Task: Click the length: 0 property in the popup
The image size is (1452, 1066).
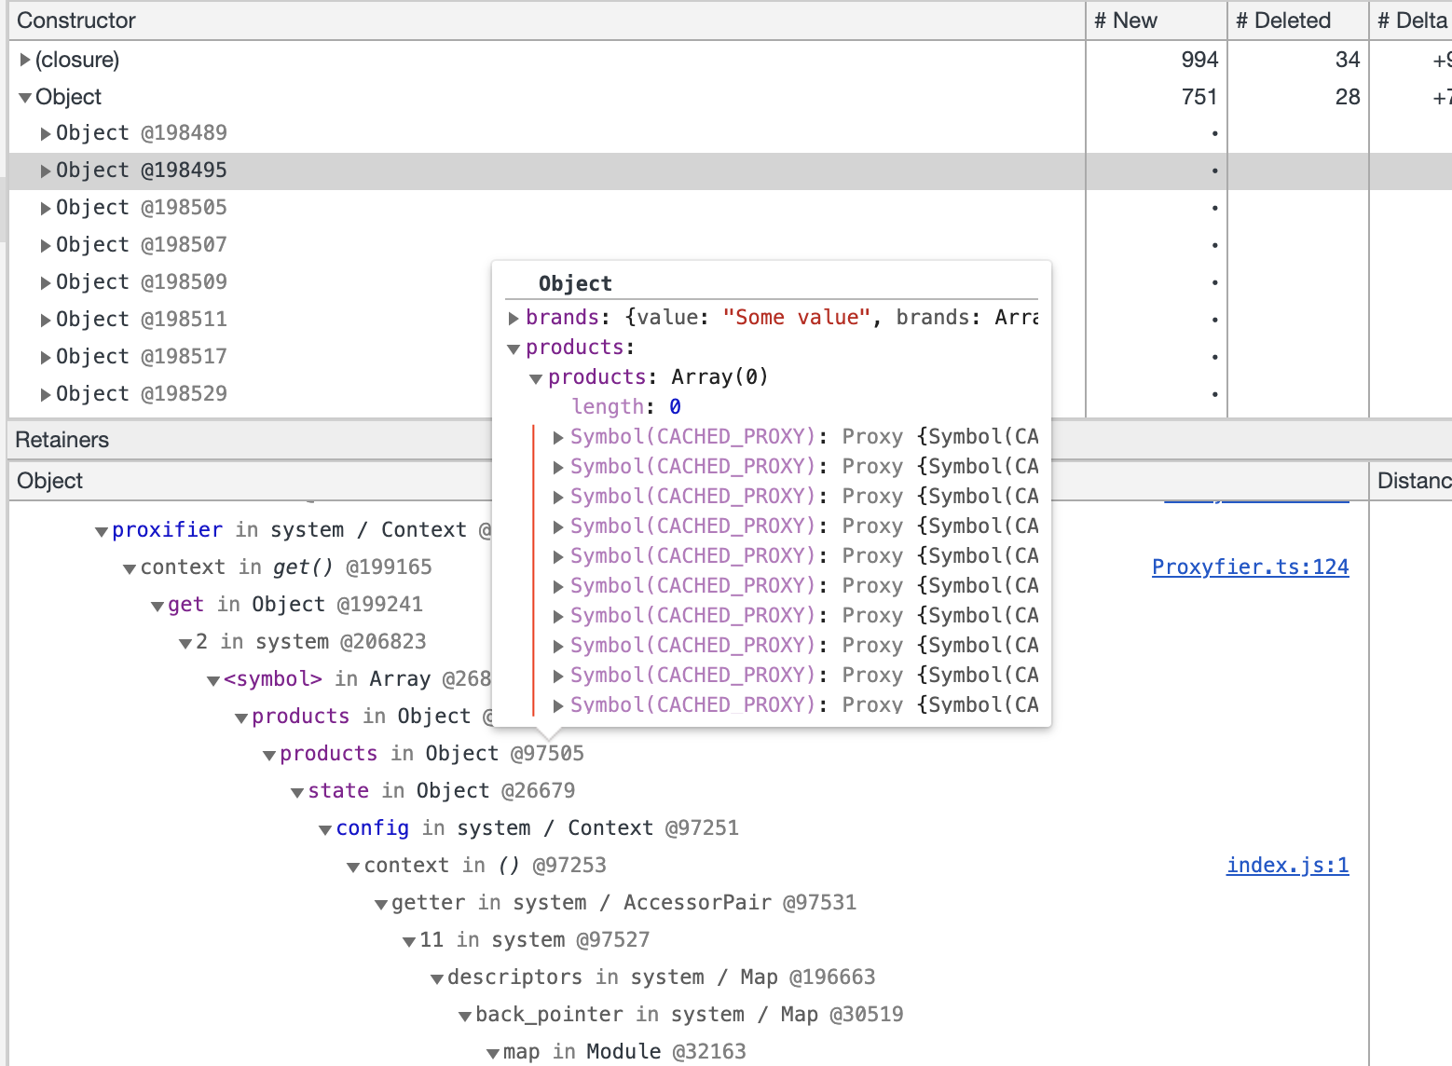Action: click(x=626, y=407)
